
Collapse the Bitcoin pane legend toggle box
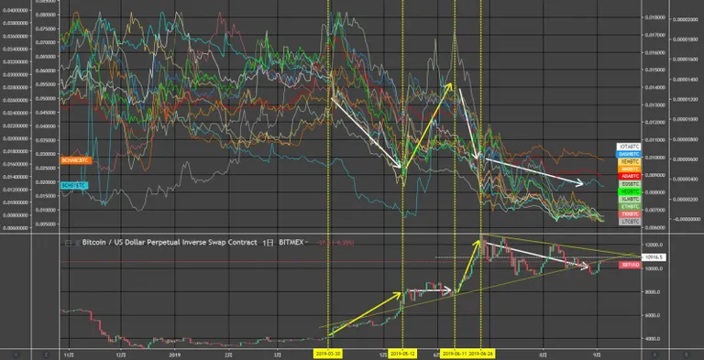coord(68,243)
